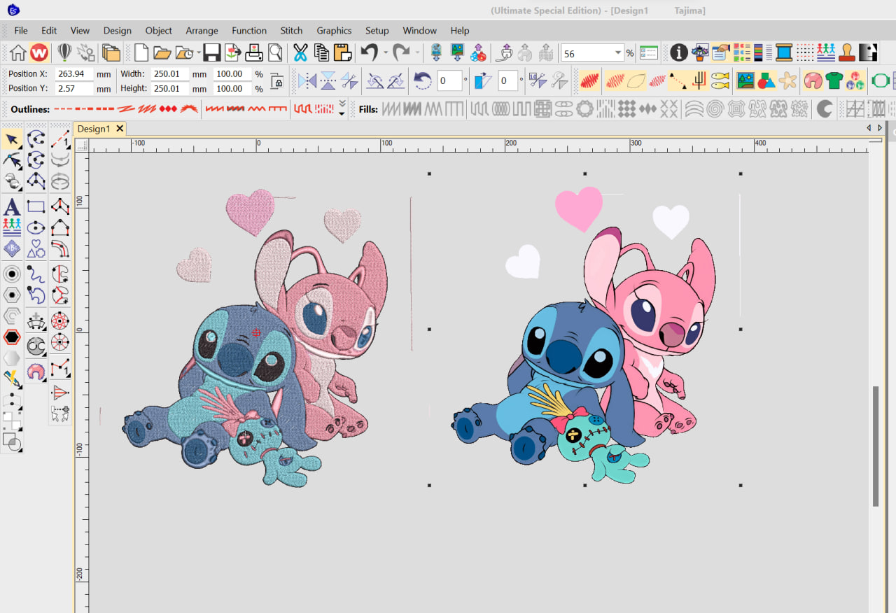Click the Undo arrow
Viewport: 896px width, 613px height.
click(369, 52)
